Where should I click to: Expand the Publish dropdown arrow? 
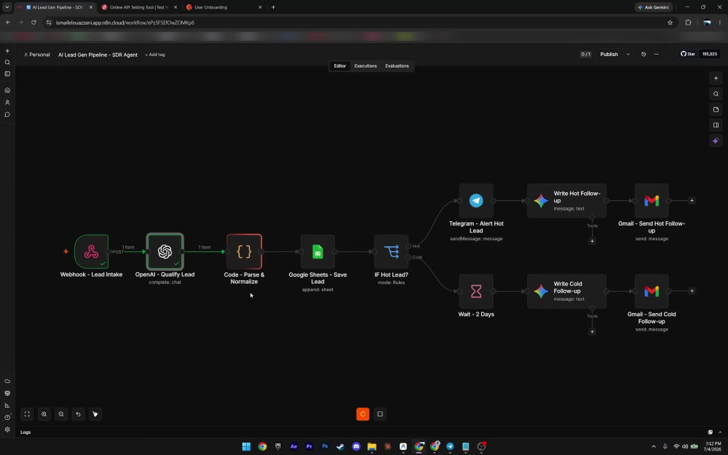[x=628, y=55]
